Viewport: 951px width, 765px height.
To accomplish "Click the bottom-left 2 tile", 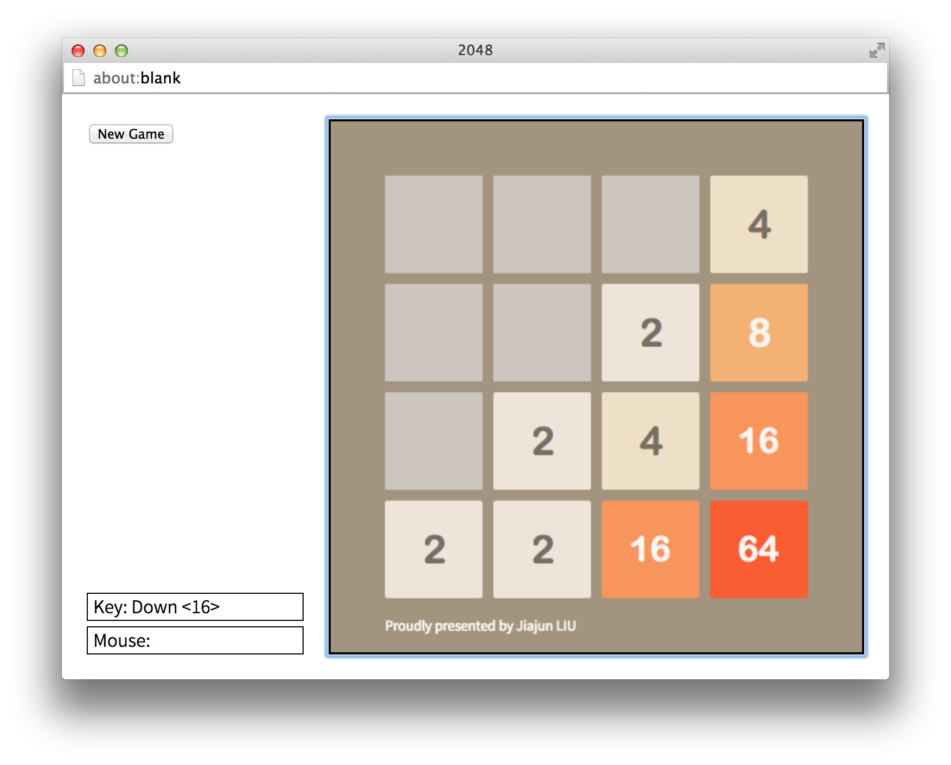I will pyautogui.click(x=433, y=549).
